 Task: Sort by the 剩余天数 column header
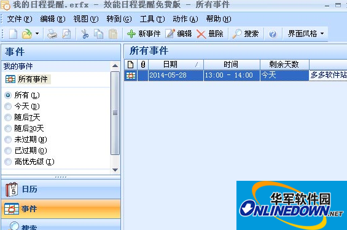point(284,65)
